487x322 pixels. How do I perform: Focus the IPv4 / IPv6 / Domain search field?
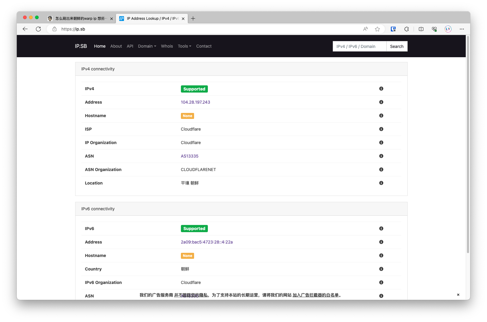coord(359,46)
